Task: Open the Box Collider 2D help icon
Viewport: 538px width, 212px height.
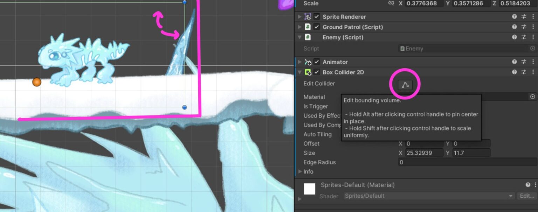Action: [x=514, y=72]
